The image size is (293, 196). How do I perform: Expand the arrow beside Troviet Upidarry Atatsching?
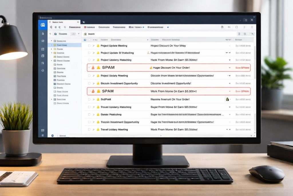coord(94,107)
